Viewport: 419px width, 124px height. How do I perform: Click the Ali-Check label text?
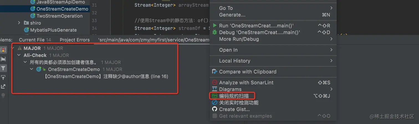pyautogui.click(x=35, y=55)
